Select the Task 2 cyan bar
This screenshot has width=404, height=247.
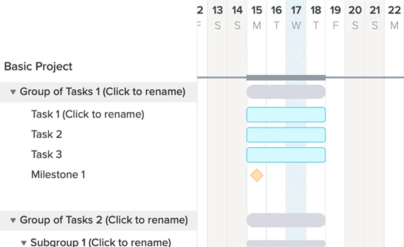click(286, 135)
